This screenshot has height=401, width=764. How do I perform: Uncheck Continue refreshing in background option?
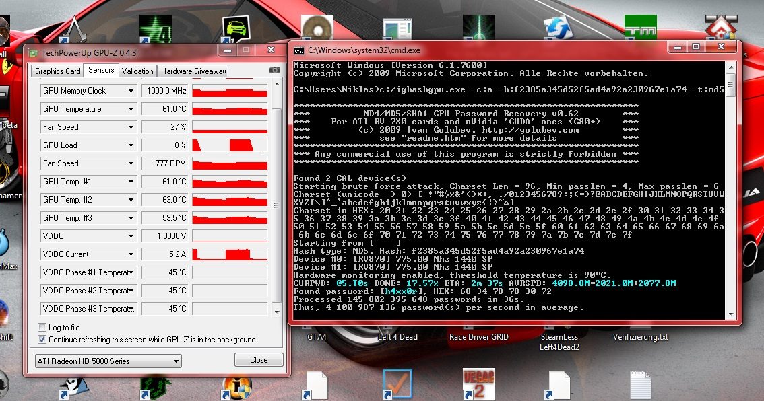coord(42,340)
